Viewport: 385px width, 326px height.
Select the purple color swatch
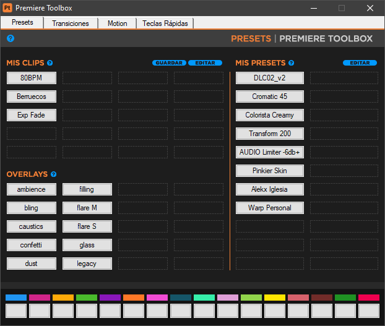point(110,298)
